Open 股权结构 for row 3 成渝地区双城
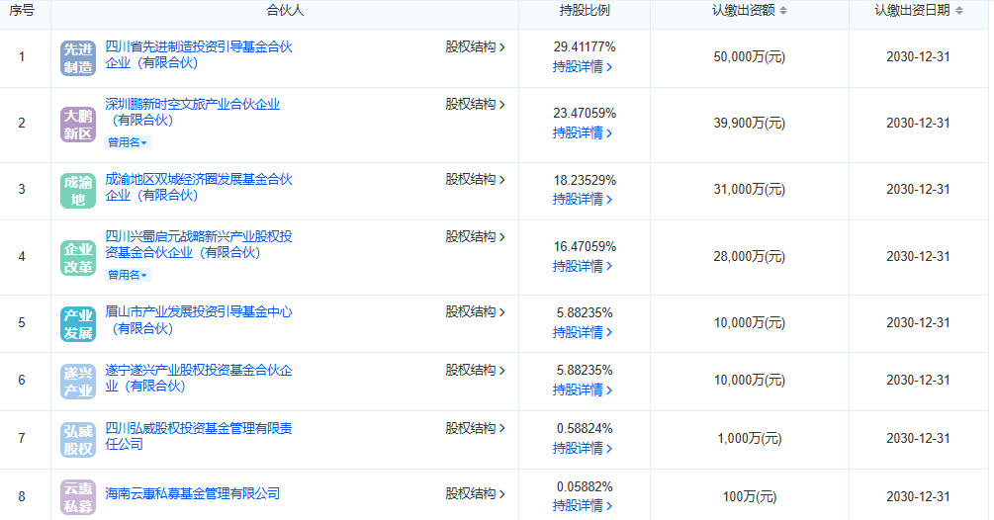The height and width of the screenshot is (520, 994). (x=475, y=179)
